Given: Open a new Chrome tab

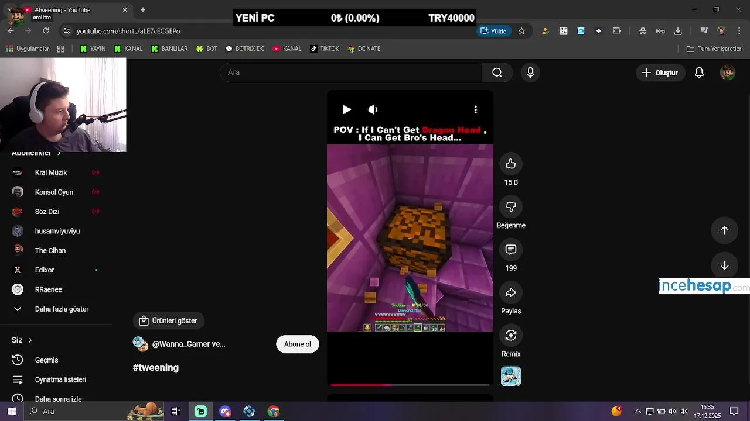Looking at the screenshot, I should [x=142, y=10].
